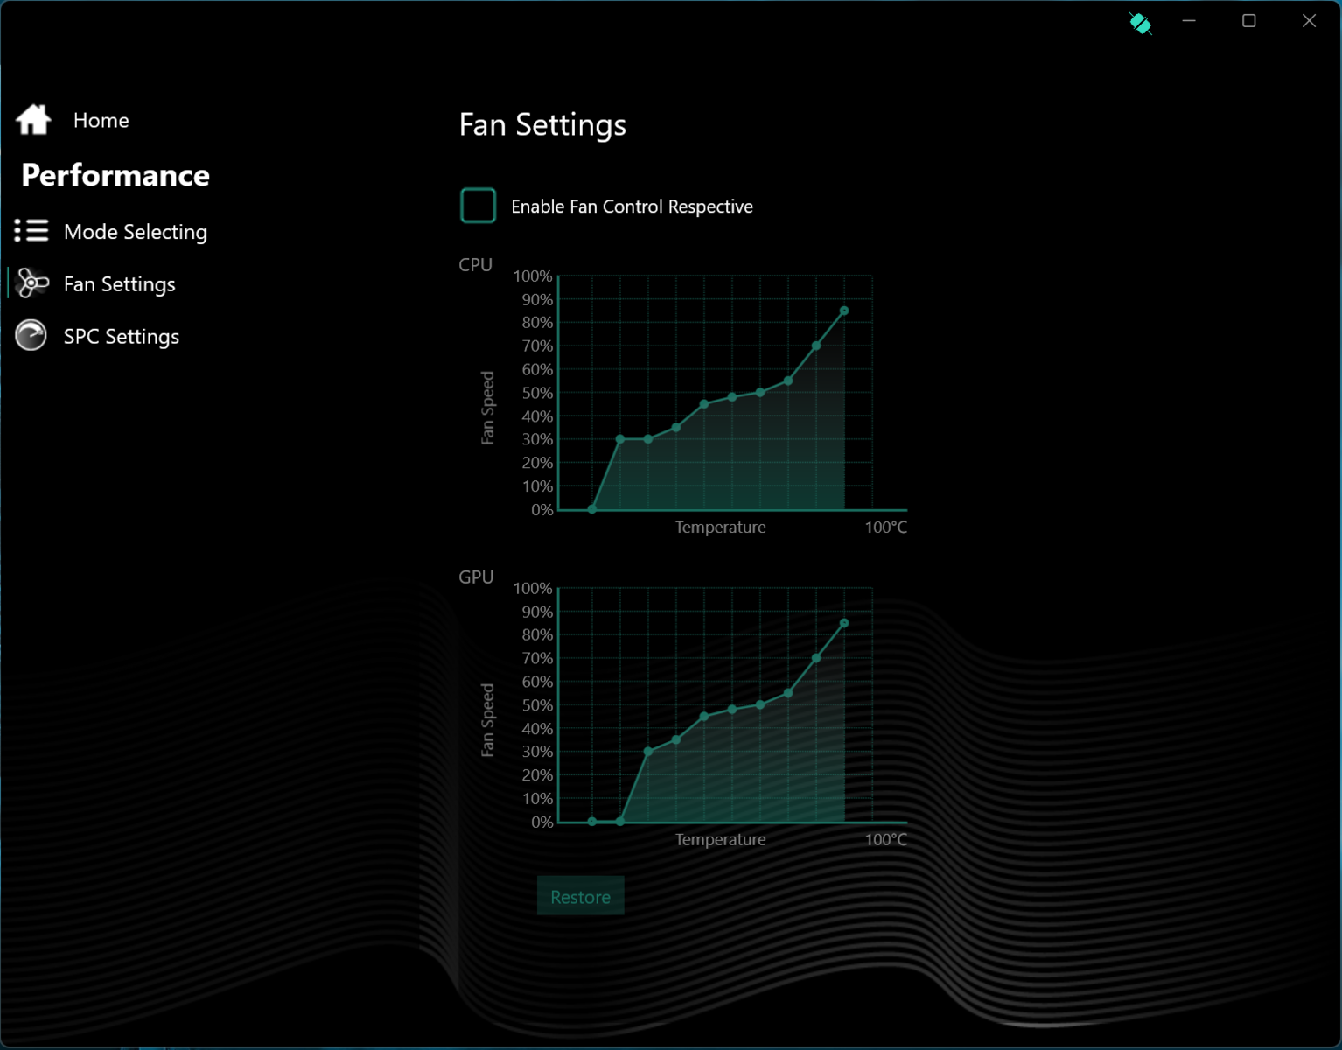
Task: Click the GPU chart label
Action: (476, 577)
